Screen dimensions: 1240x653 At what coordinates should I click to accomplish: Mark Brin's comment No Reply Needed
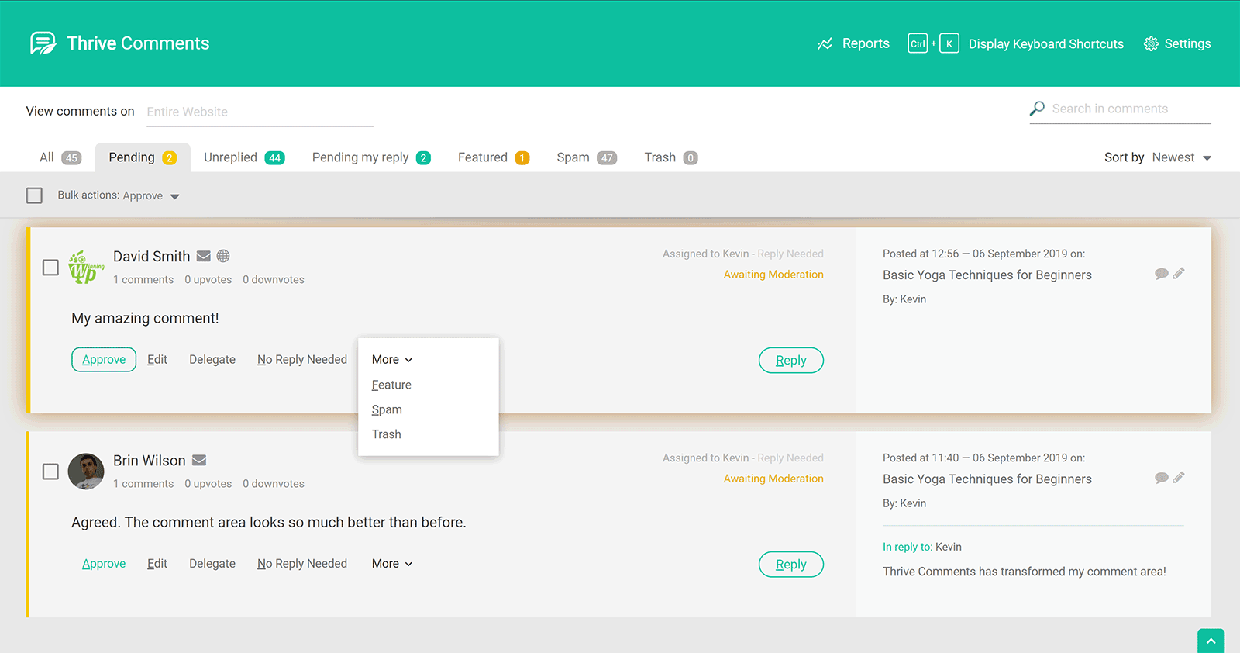pos(302,564)
